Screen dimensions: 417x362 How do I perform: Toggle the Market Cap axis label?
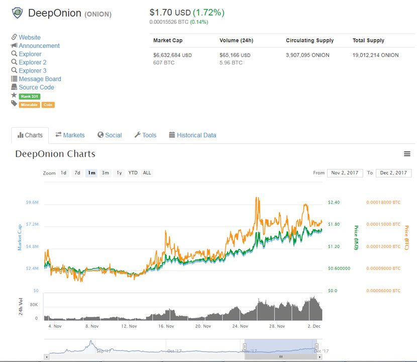tap(20, 237)
